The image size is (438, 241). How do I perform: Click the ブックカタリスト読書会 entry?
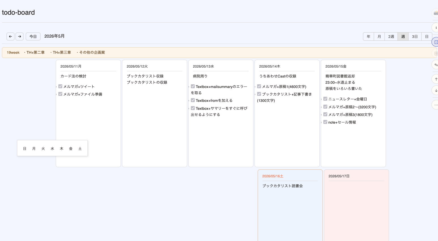(283, 186)
